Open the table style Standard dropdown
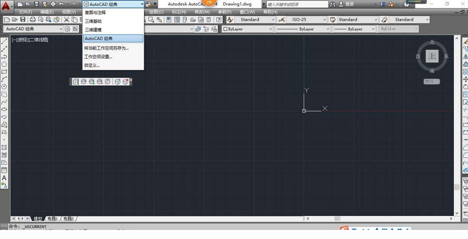 (x=358, y=20)
